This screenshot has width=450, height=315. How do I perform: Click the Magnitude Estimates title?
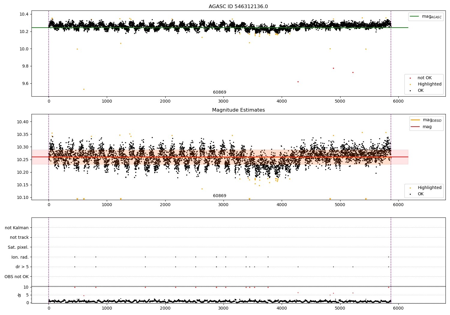[x=238, y=110]
